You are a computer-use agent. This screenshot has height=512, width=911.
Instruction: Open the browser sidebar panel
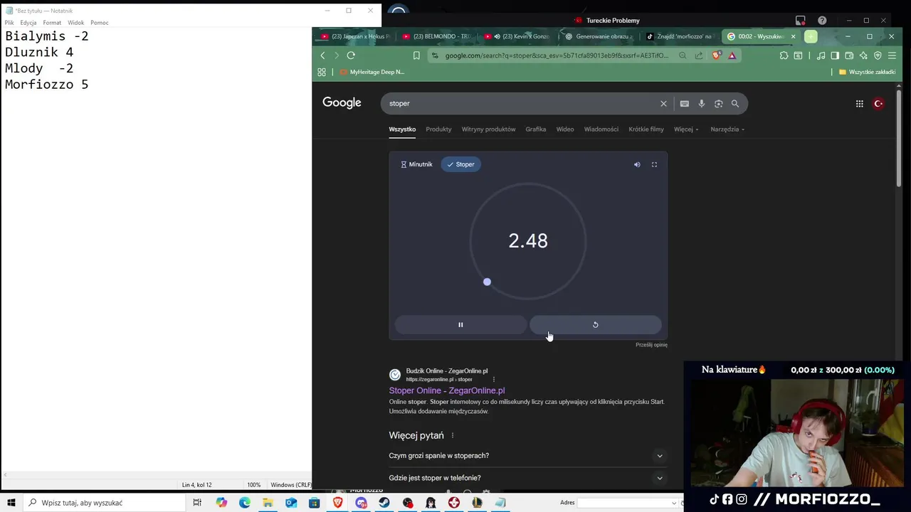(x=835, y=55)
